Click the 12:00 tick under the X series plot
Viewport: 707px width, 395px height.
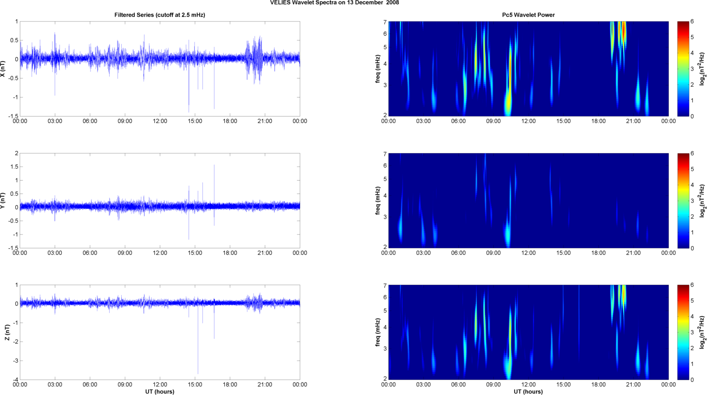coord(160,121)
